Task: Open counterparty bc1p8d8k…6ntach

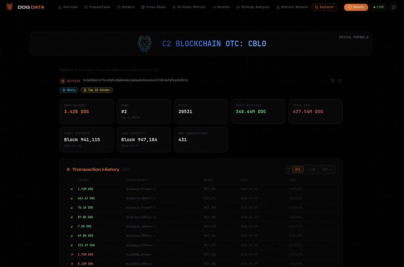Action: click(x=139, y=255)
